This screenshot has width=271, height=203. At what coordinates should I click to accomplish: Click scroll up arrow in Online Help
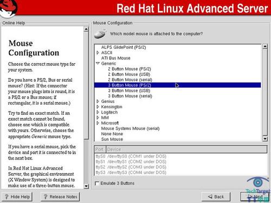pos(86,29)
